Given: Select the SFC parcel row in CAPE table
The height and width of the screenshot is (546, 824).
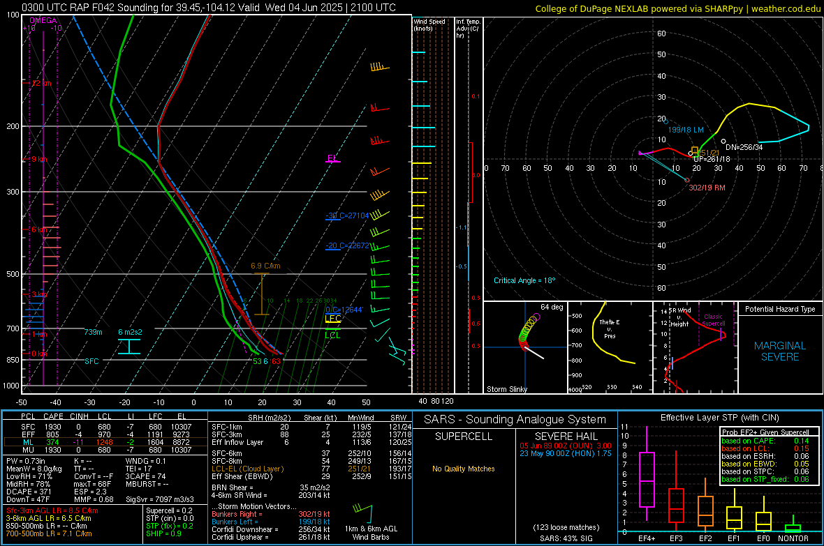Looking at the screenshot, I should [x=105, y=427].
